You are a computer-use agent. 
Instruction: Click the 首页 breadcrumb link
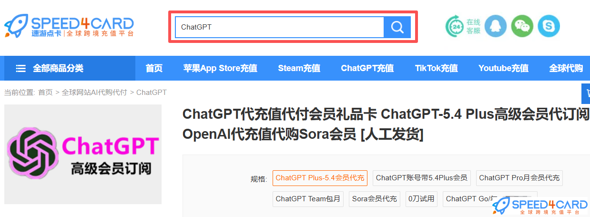click(45, 93)
